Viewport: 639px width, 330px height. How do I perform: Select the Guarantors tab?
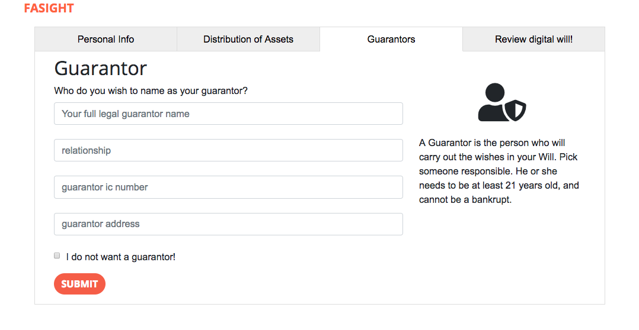click(391, 39)
